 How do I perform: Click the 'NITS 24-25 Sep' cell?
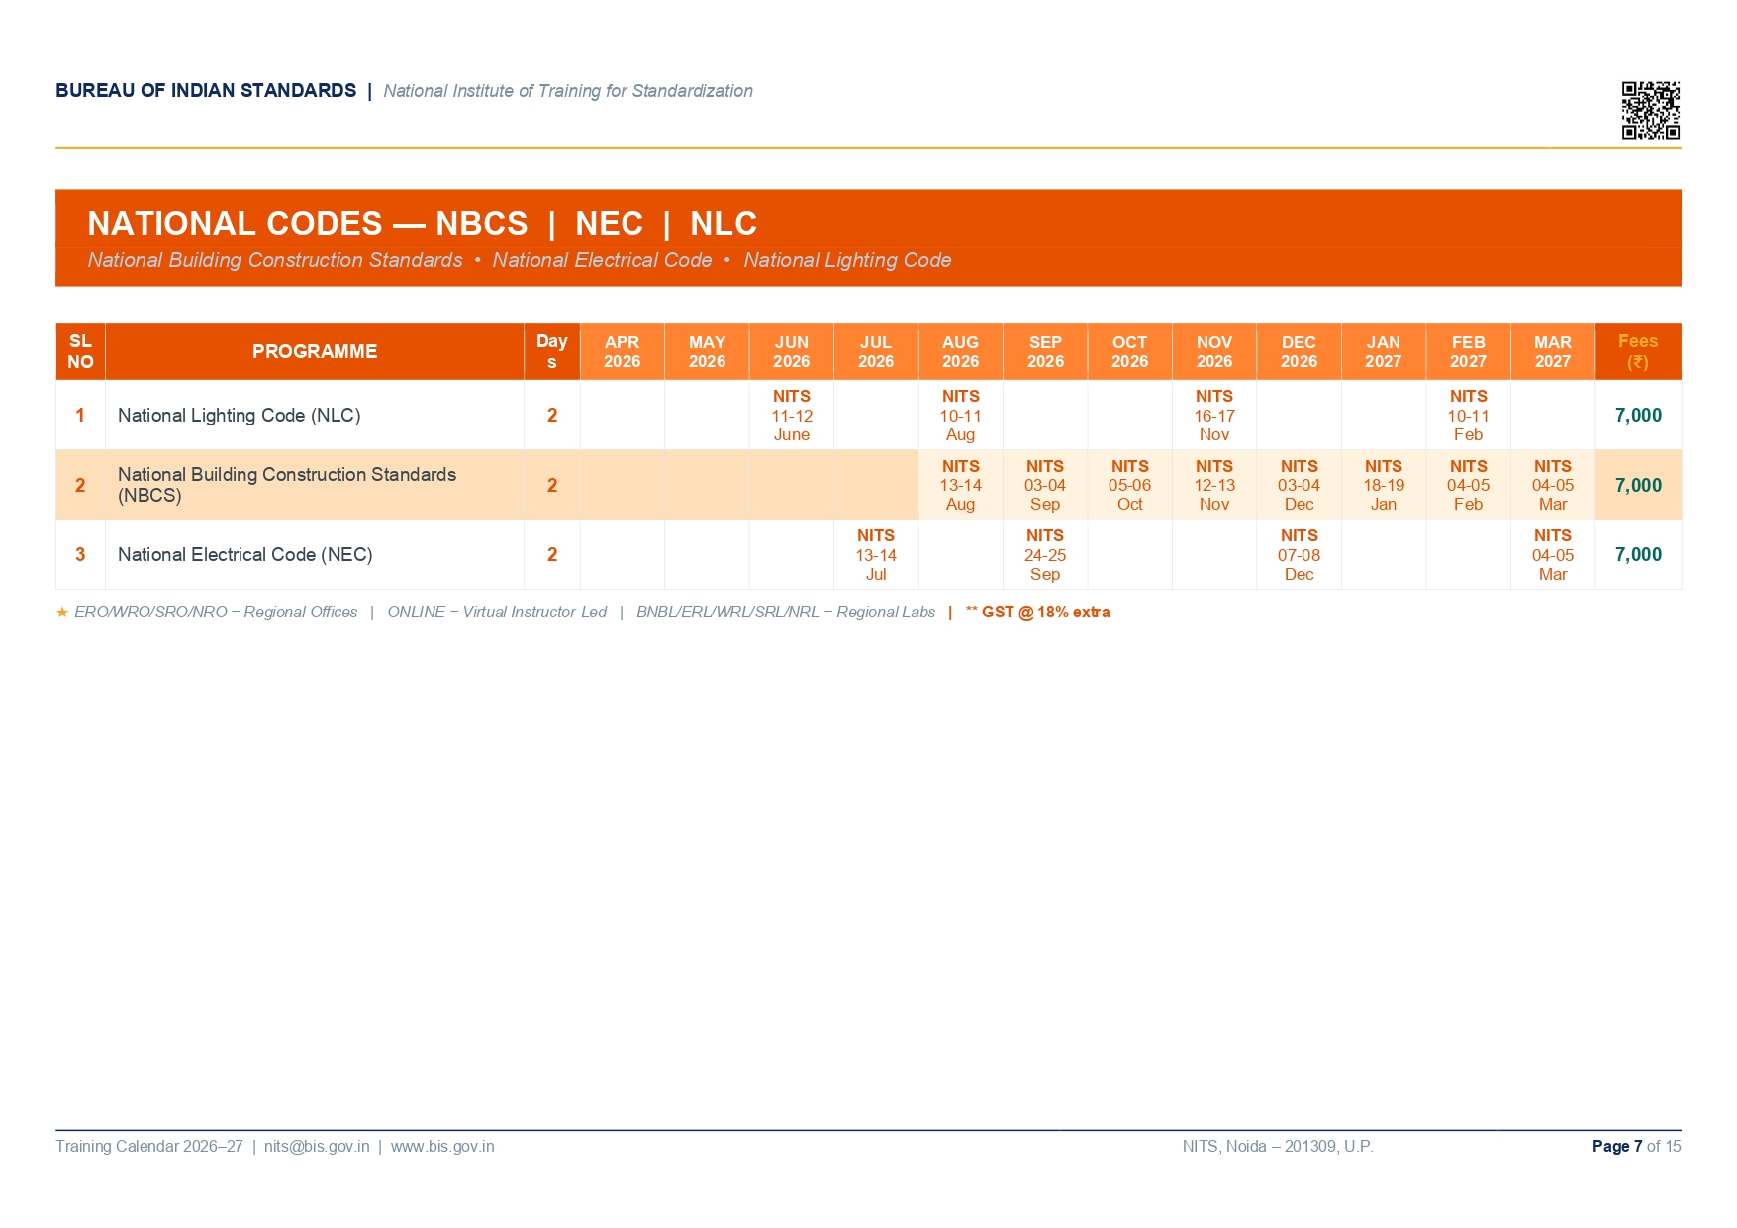tap(1045, 555)
